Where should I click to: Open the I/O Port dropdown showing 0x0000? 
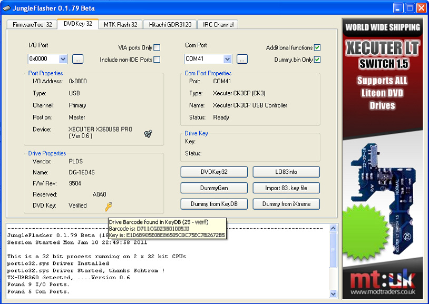tap(63, 59)
